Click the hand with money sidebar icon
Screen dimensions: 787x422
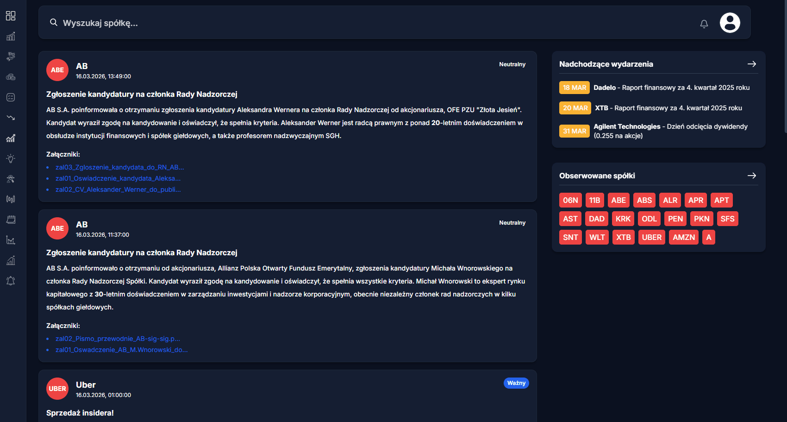(11, 57)
